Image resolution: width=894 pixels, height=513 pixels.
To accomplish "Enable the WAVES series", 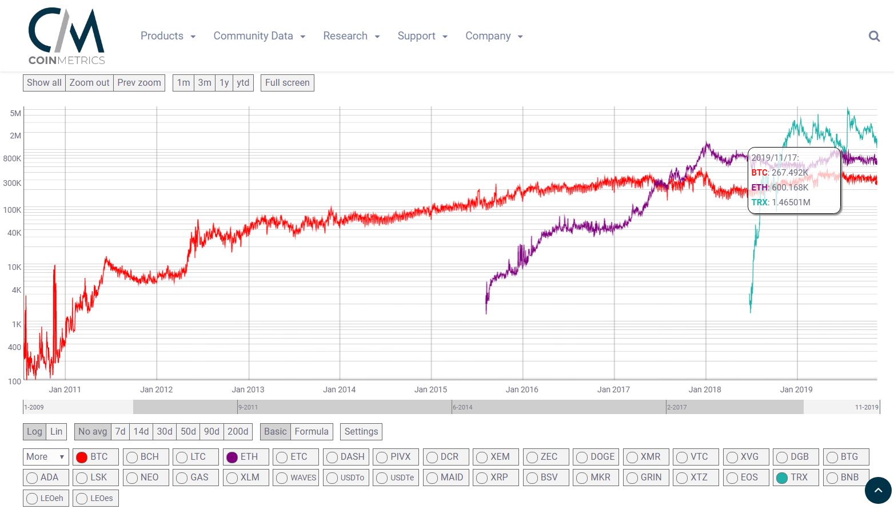I will 296,478.
